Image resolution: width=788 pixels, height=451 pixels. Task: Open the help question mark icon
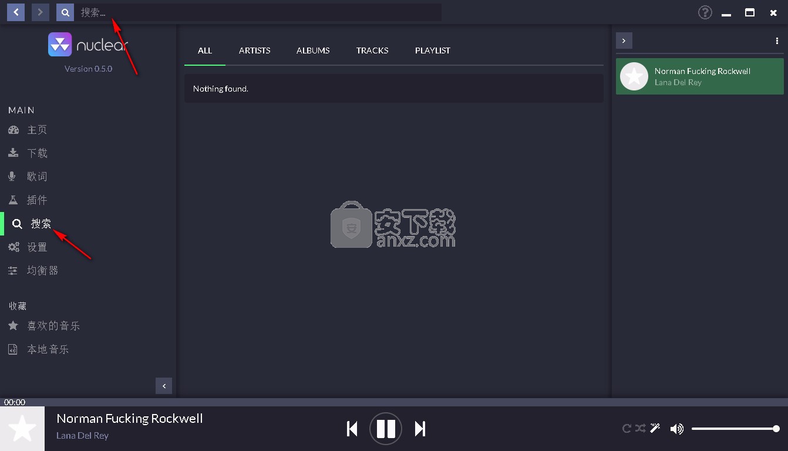tap(705, 12)
